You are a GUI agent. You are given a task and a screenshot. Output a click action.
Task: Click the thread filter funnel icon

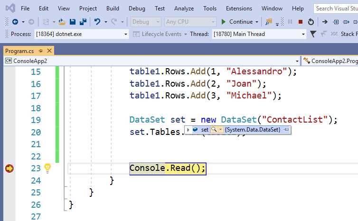tap(313, 34)
